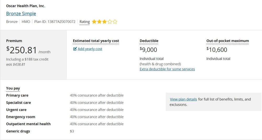Click the fifth empty rating star
The image size is (262, 140).
pos(115,22)
